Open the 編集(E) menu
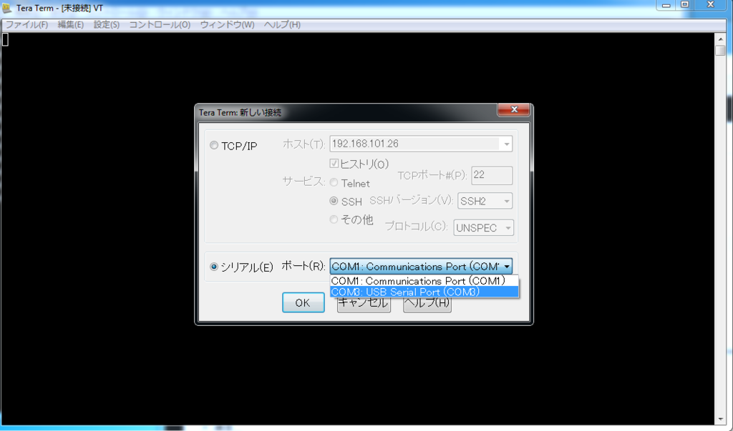Viewport: 733px width, 431px height. 71,25
